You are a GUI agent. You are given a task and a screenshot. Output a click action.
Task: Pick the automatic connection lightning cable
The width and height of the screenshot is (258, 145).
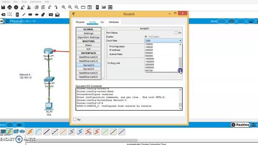pyautogui.click(x=30, y=132)
